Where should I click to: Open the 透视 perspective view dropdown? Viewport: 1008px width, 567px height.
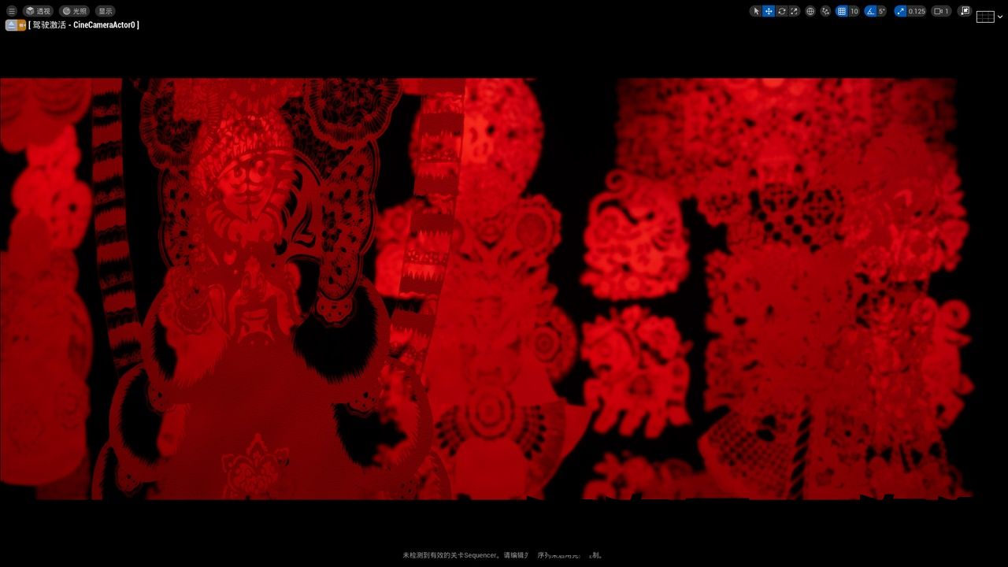click(x=38, y=11)
